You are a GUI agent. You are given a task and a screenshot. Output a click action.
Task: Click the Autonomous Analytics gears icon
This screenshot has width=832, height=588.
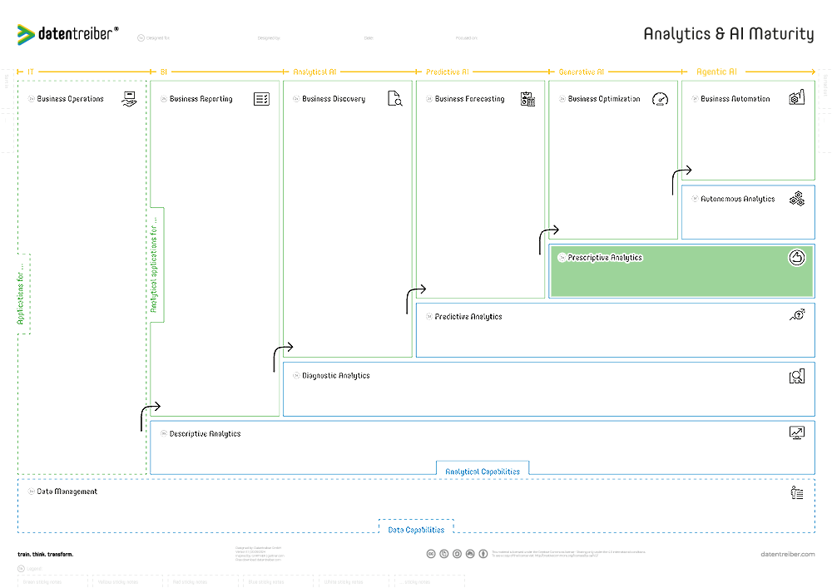point(796,199)
